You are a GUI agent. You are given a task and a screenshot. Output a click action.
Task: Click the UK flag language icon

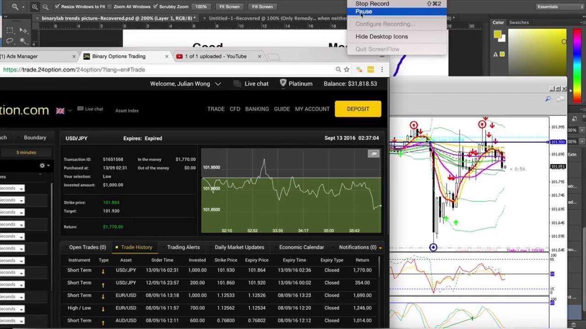point(60,111)
